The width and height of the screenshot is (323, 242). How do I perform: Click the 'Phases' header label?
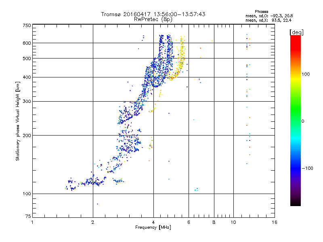click(x=261, y=12)
